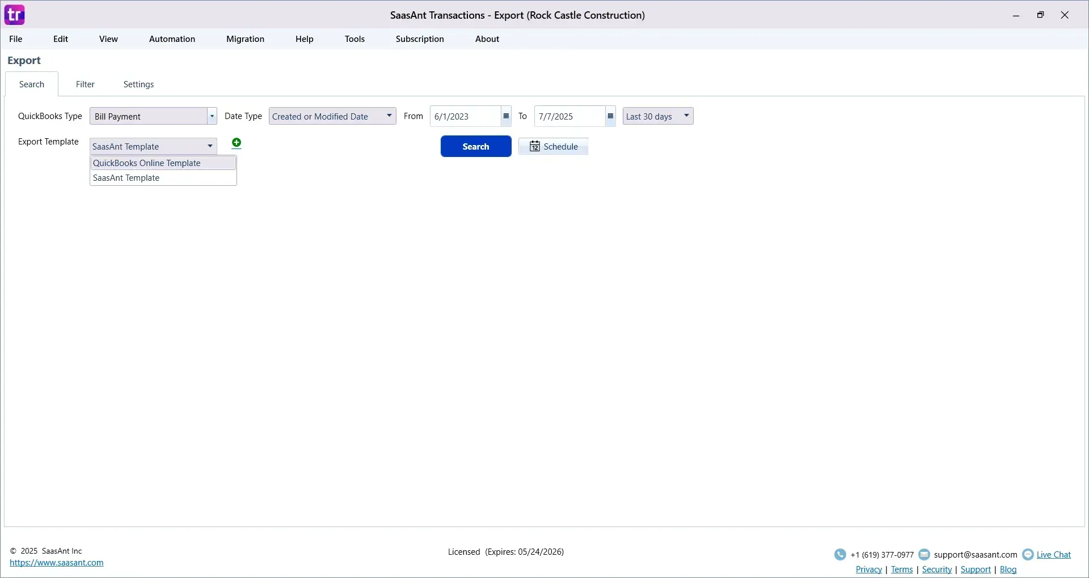
Task: Switch to the Filter tab
Action: click(85, 84)
